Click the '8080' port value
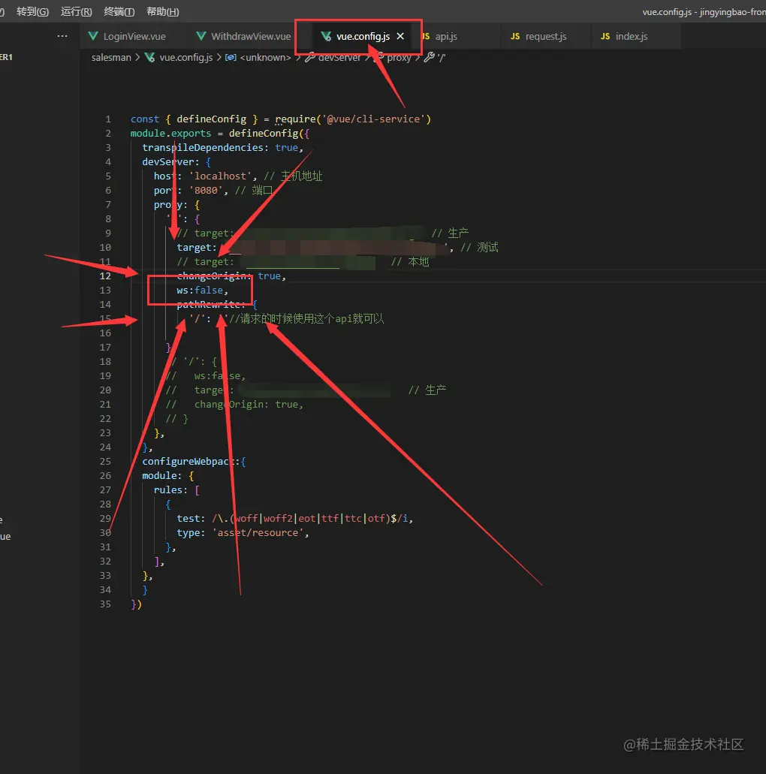The image size is (766, 774). click(x=206, y=191)
